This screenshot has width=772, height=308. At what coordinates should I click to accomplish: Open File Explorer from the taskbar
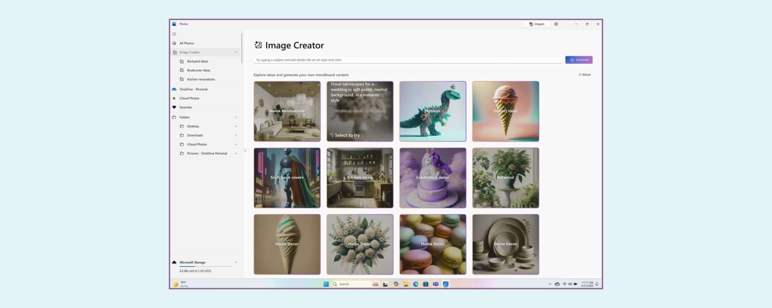(x=406, y=284)
